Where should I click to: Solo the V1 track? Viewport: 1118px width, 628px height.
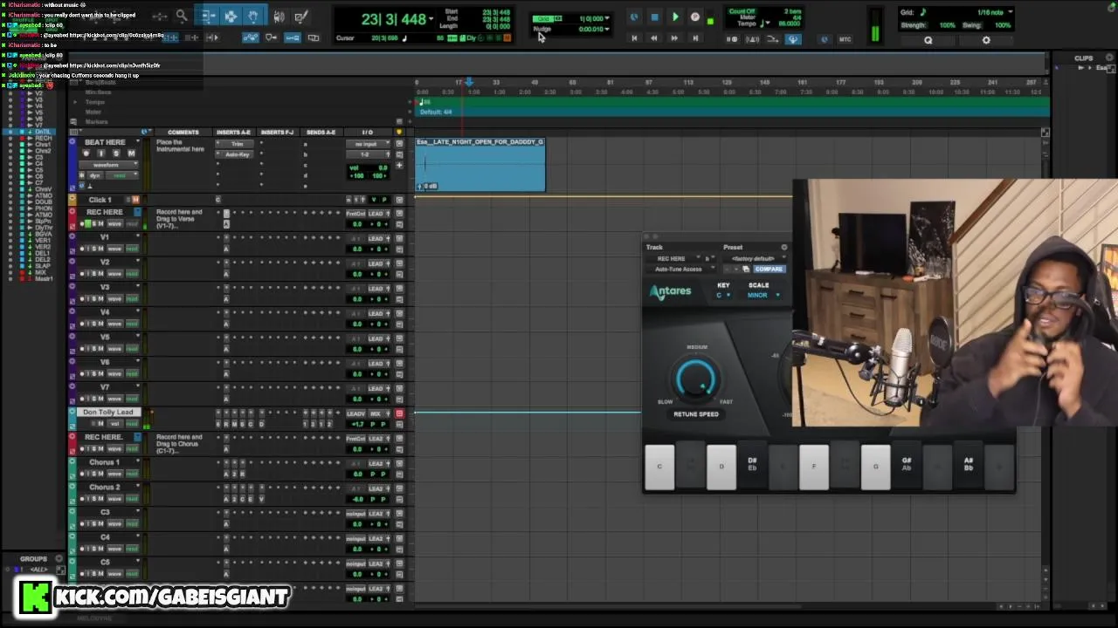[94, 249]
